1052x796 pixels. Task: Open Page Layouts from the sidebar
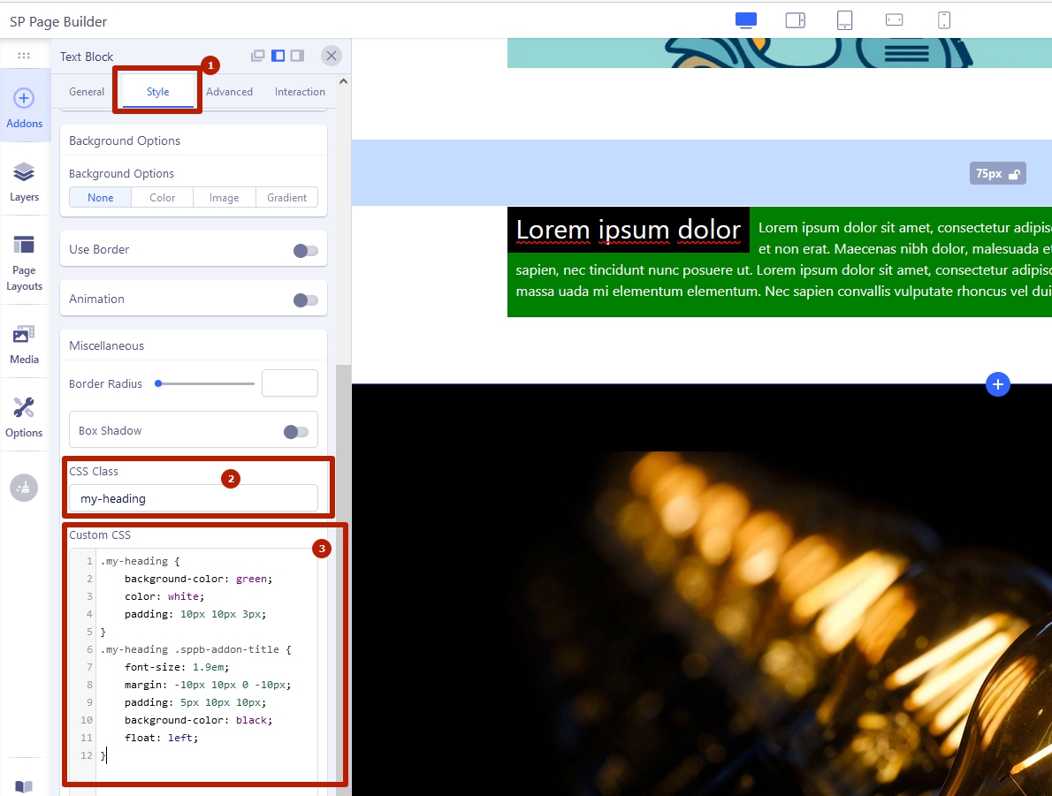pos(24,262)
